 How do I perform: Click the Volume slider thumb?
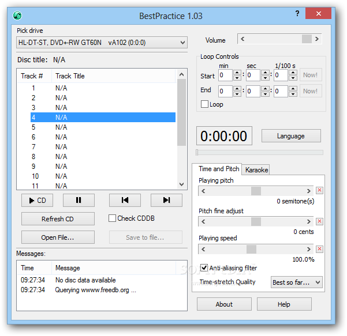coord(307,39)
